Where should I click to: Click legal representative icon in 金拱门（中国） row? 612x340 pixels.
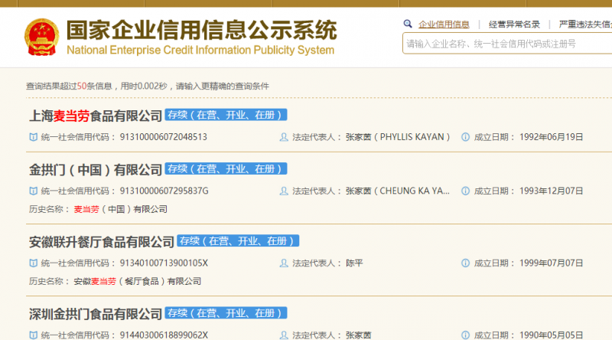click(x=284, y=191)
